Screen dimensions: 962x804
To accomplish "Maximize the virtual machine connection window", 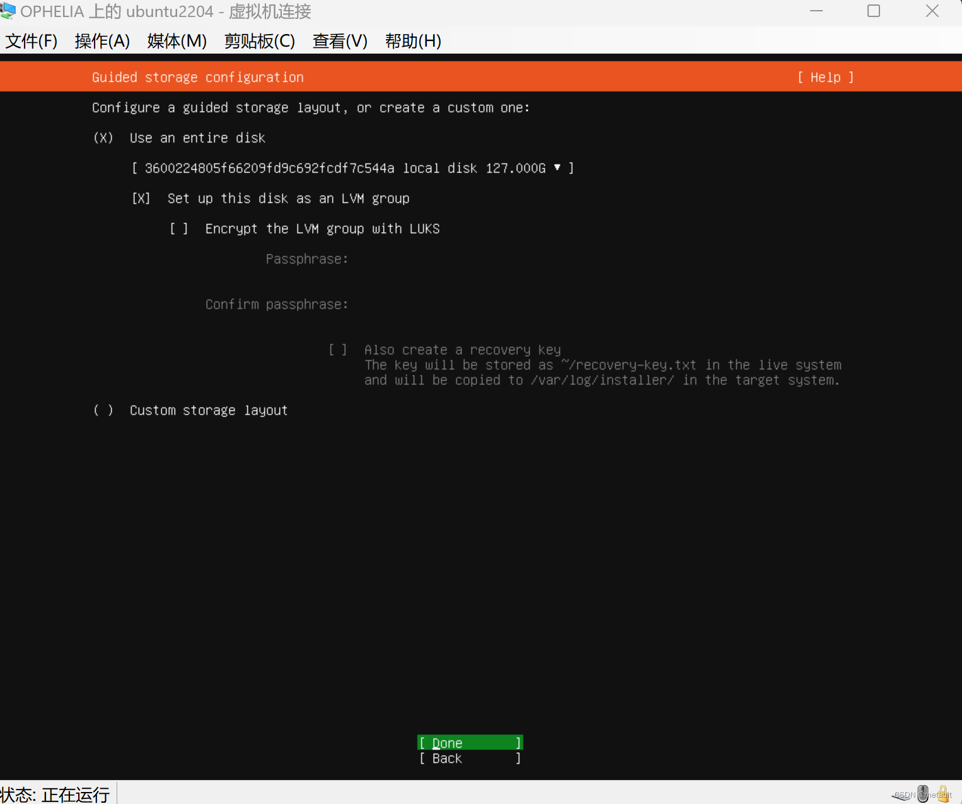I will pyautogui.click(x=874, y=11).
